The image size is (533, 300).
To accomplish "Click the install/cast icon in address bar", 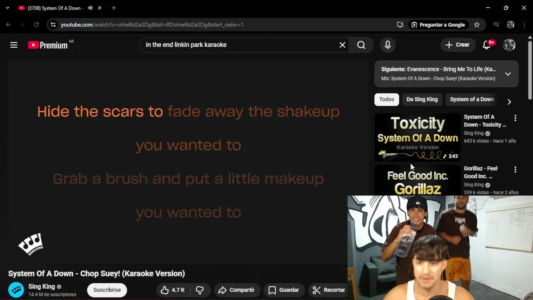I will (x=400, y=25).
